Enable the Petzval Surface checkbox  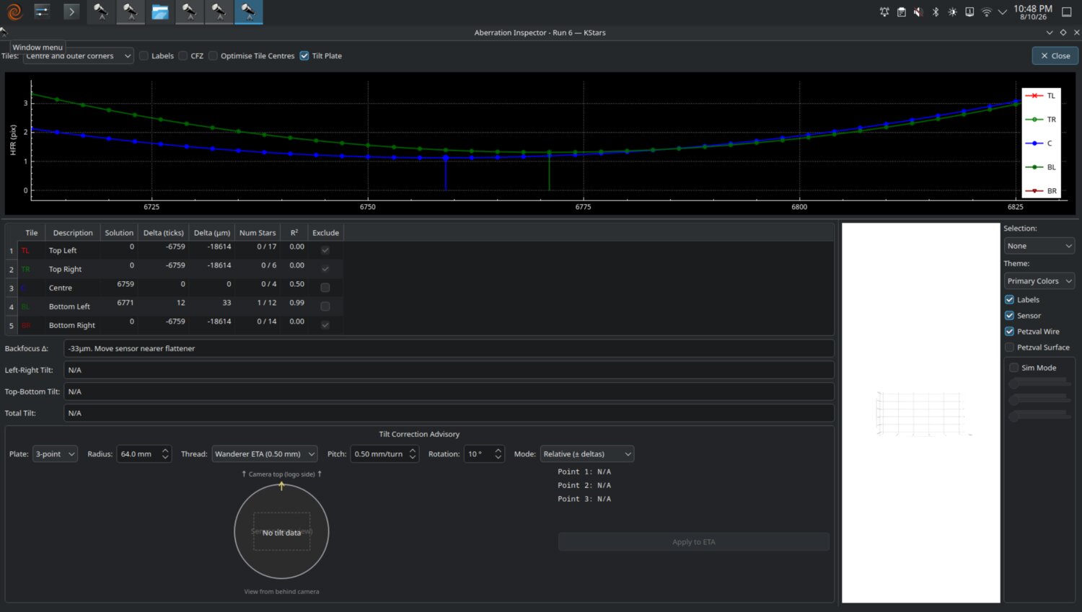[x=1010, y=347]
